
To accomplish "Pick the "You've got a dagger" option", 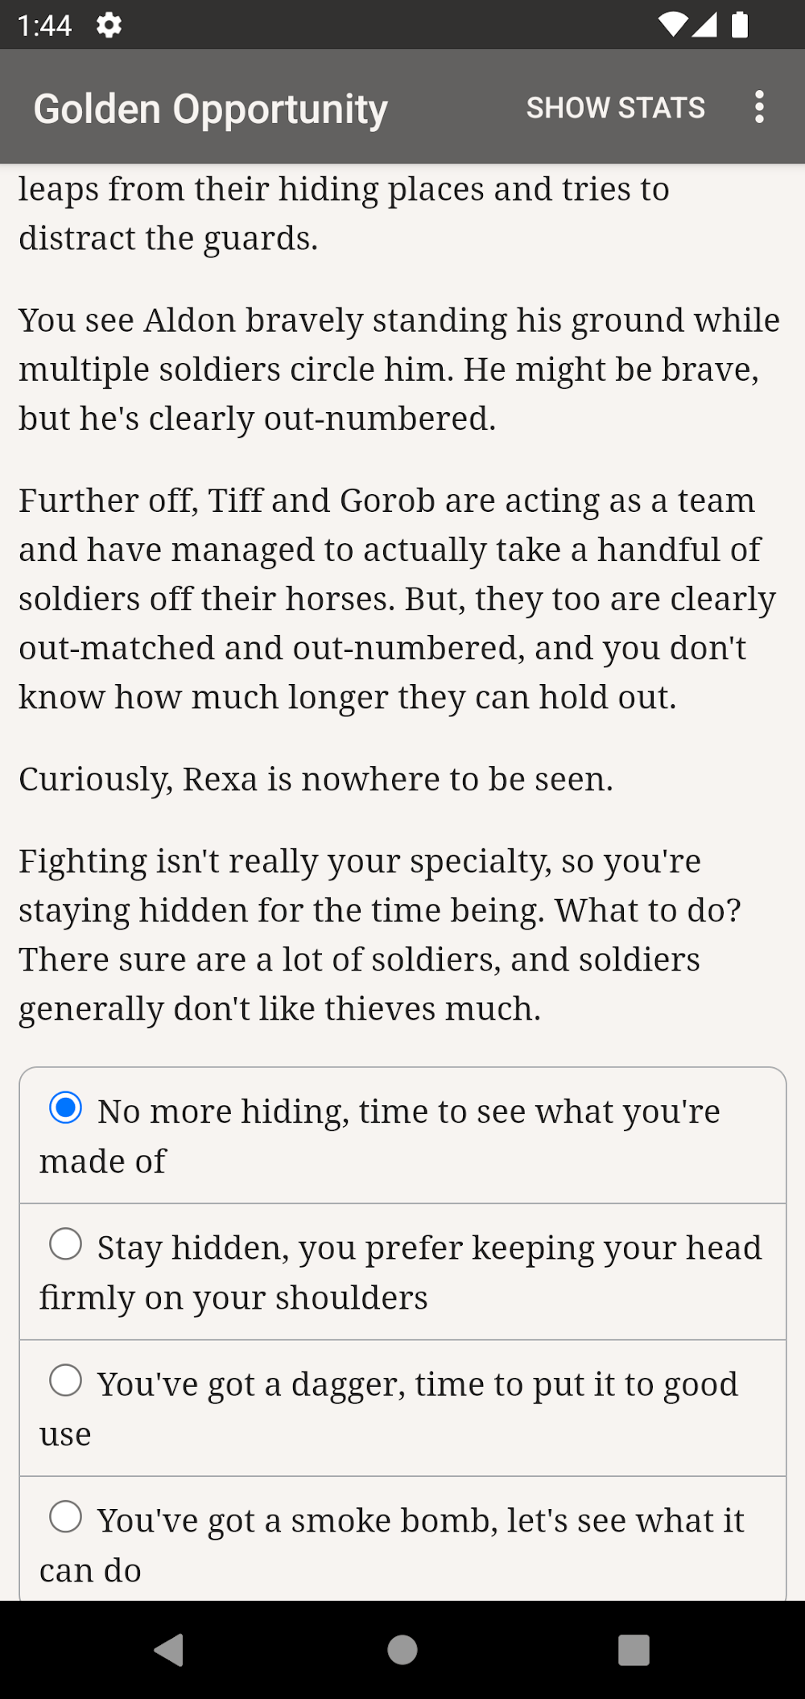I will 66,1380.
